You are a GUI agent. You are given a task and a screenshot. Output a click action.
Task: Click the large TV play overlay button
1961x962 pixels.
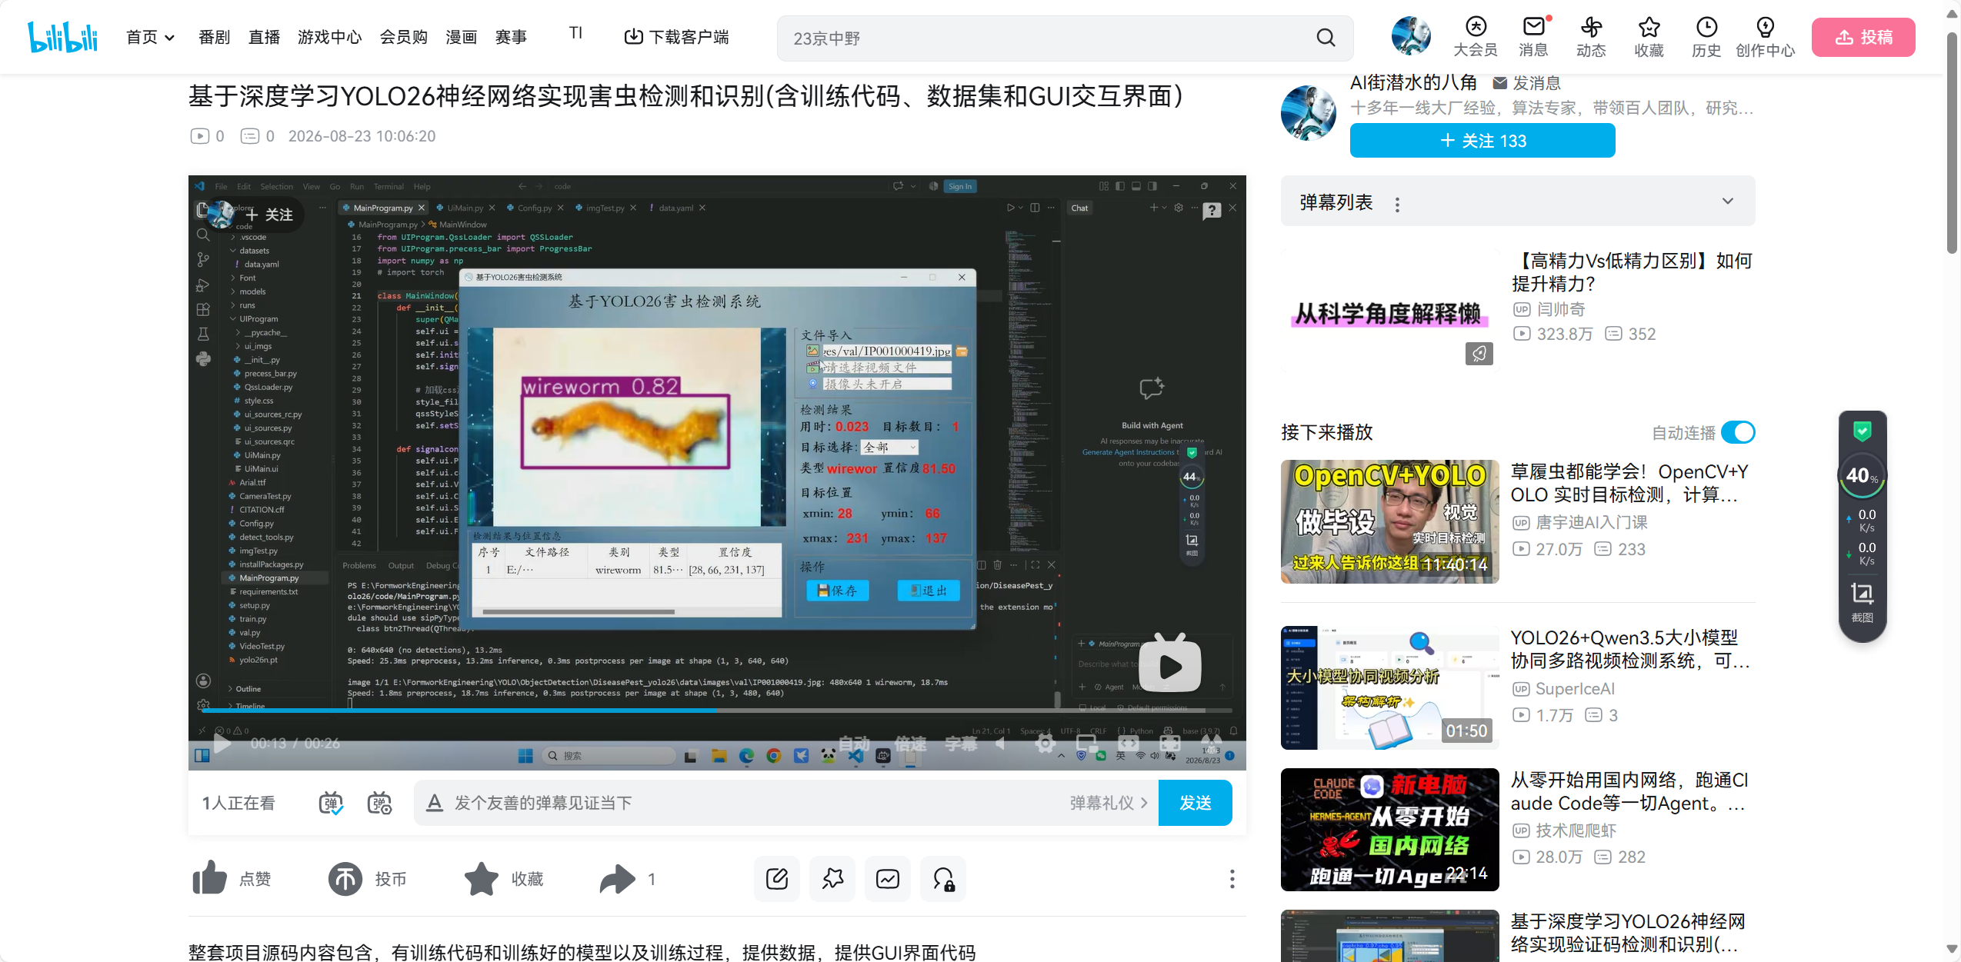point(1169,664)
